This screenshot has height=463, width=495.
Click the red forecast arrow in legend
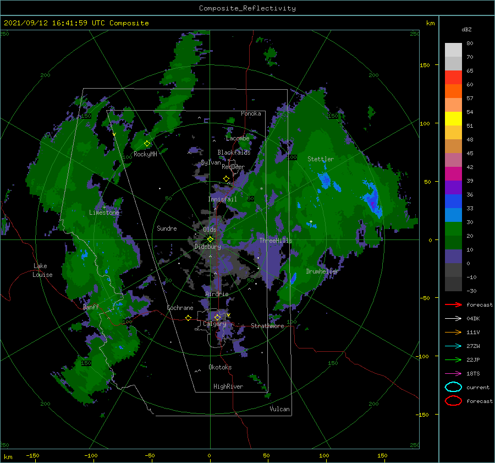click(453, 304)
